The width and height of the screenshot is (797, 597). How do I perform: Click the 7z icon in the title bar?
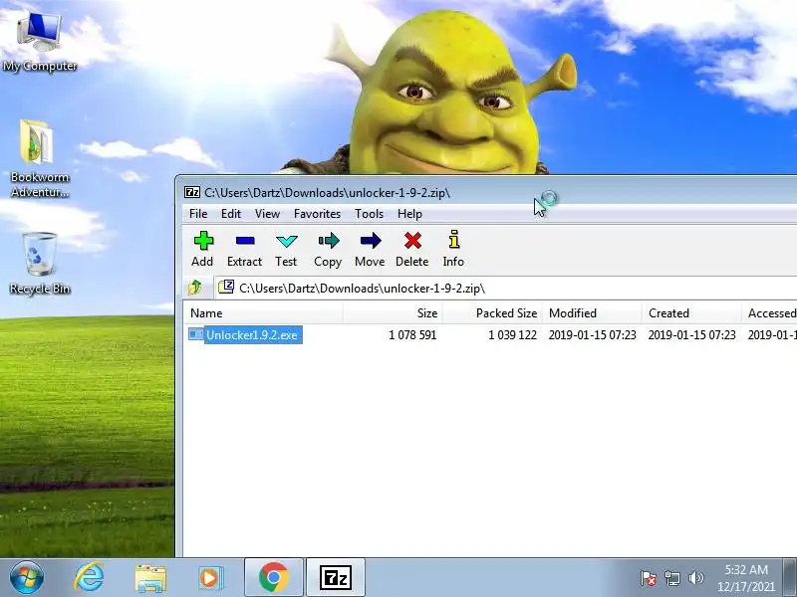click(x=191, y=192)
